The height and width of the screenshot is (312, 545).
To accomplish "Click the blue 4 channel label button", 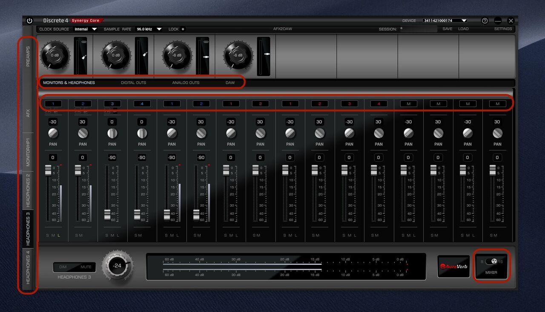I will pos(142,104).
